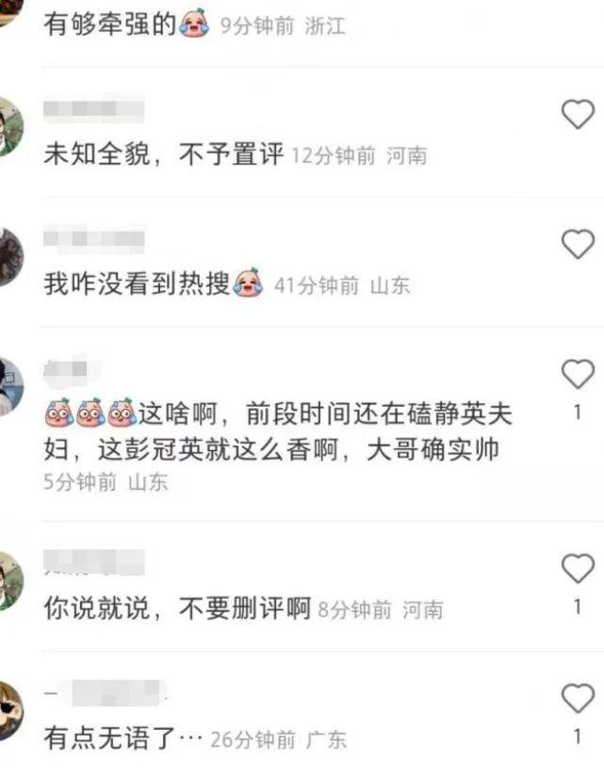Like the comment '有点无语了'
This screenshot has height=776, width=604.
(x=578, y=698)
